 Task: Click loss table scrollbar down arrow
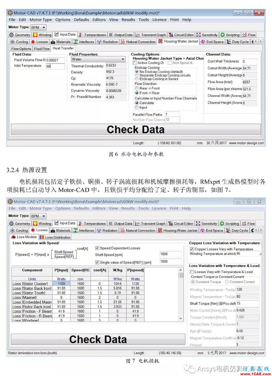[x=181, y=318]
